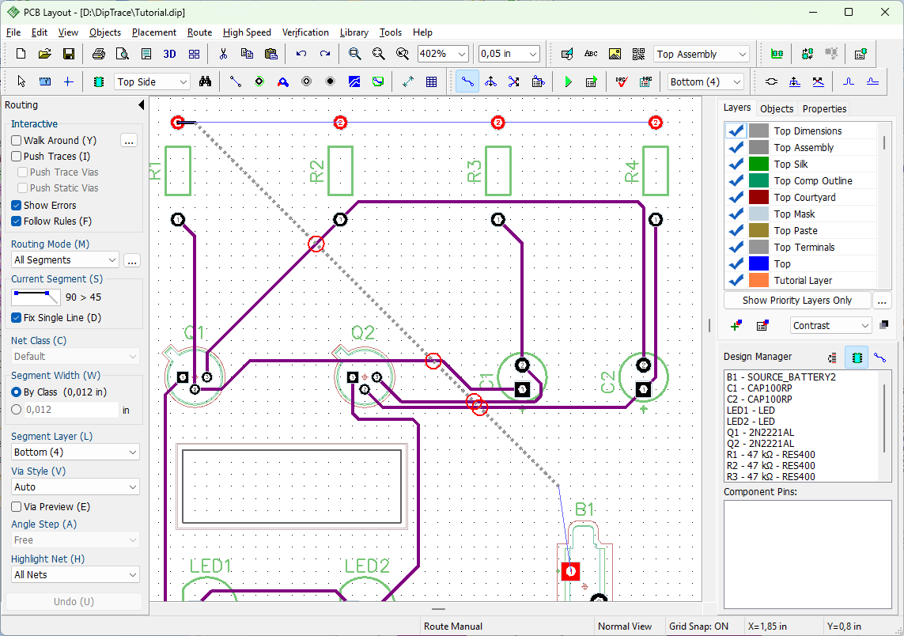The width and height of the screenshot is (904, 636).
Task: Expand the 402% zoom dropdown
Action: pyautogui.click(x=461, y=55)
